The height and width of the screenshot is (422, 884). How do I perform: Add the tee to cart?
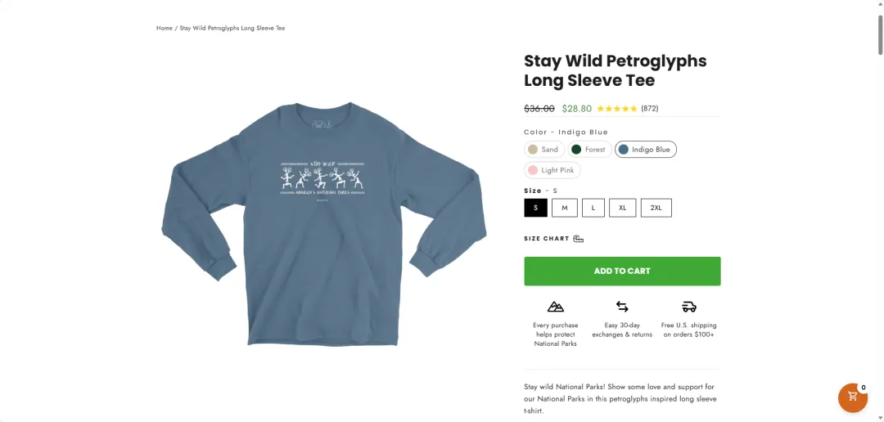point(622,271)
